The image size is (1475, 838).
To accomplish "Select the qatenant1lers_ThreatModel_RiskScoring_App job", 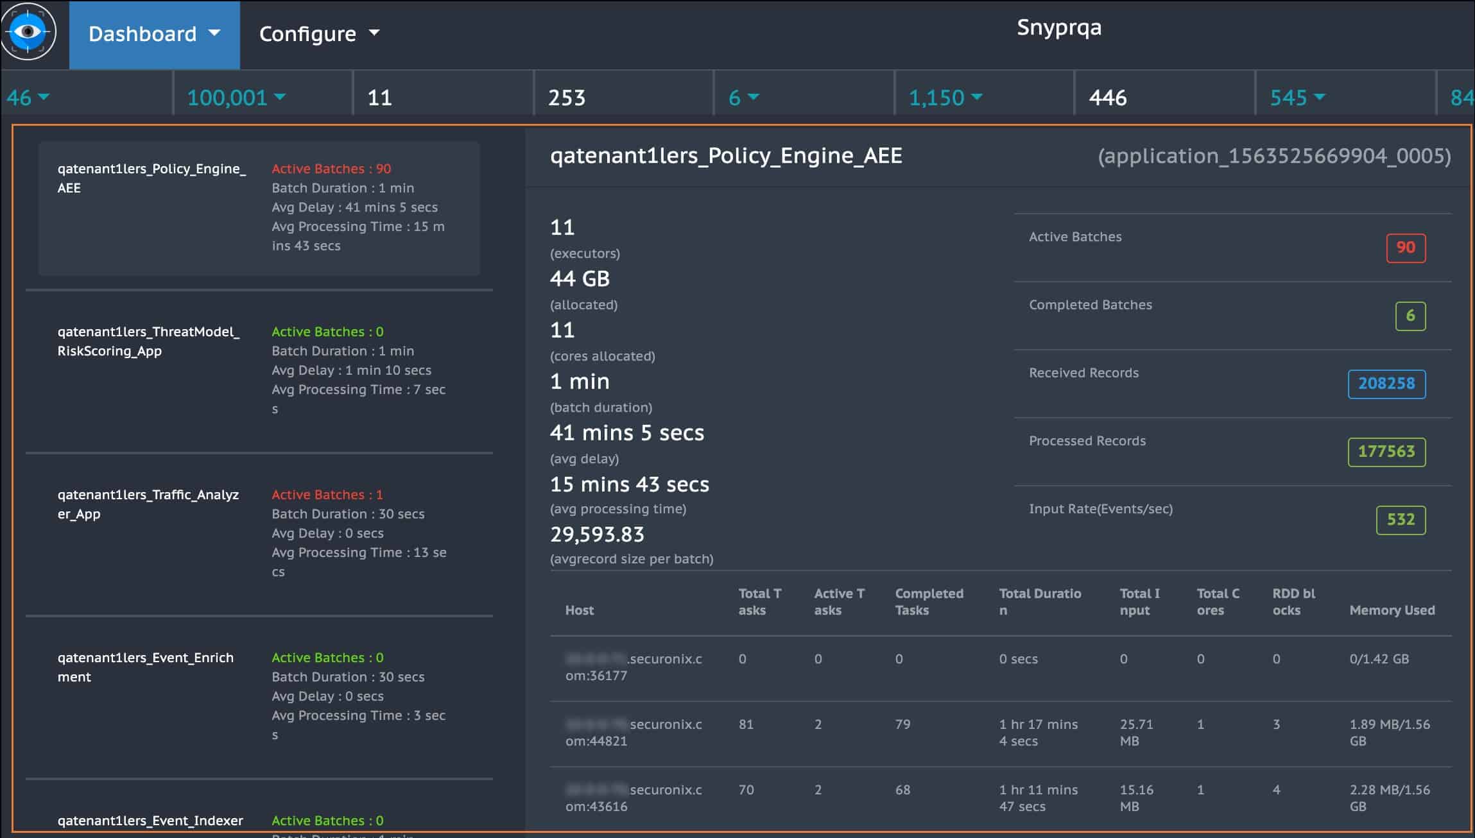I will point(259,370).
